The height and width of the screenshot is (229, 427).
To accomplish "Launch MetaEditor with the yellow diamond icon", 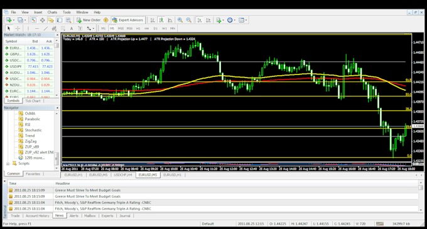I will point(106,20).
